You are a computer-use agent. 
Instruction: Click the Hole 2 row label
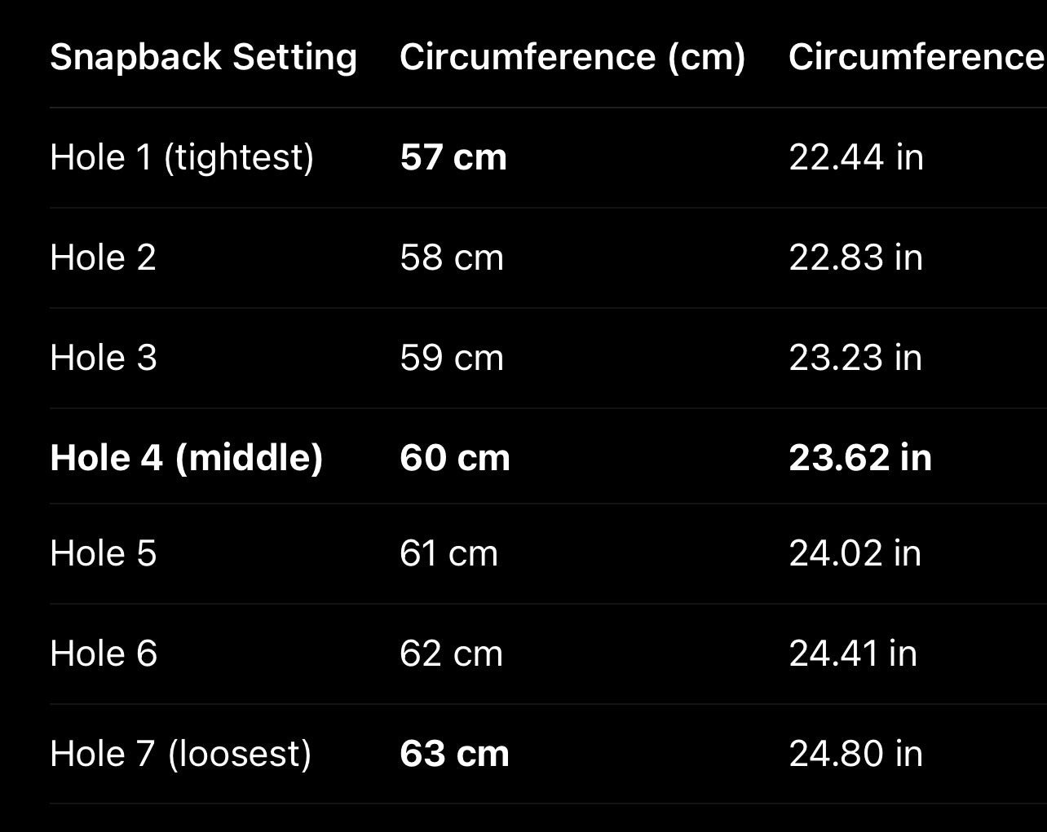(103, 258)
